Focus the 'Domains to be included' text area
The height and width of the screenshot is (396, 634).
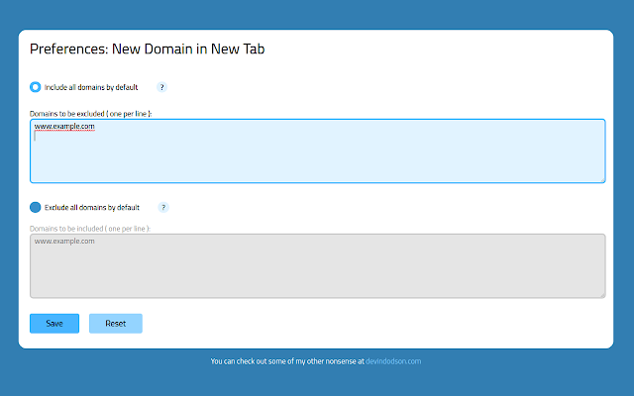(x=317, y=266)
